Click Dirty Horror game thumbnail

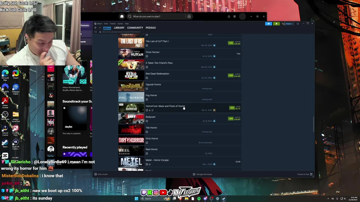coord(131,140)
